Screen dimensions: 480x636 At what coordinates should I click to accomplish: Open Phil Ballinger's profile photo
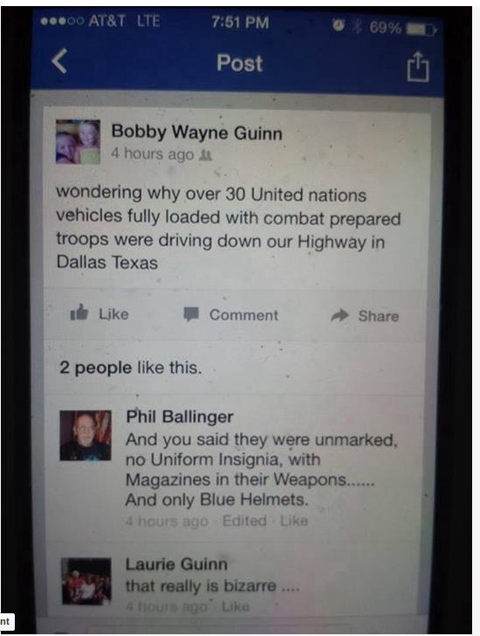tap(86, 435)
